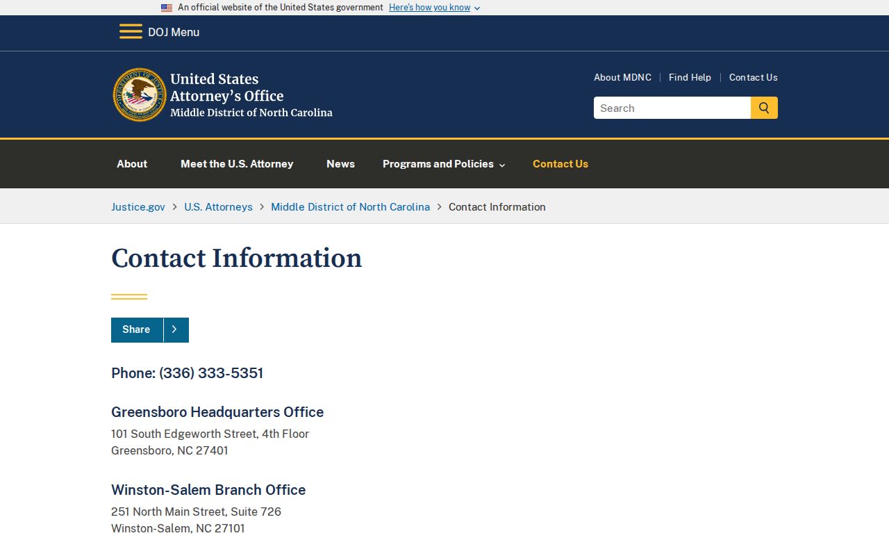The image size is (889, 556).
Task: Open the News navigation item
Action: pyautogui.click(x=340, y=164)
